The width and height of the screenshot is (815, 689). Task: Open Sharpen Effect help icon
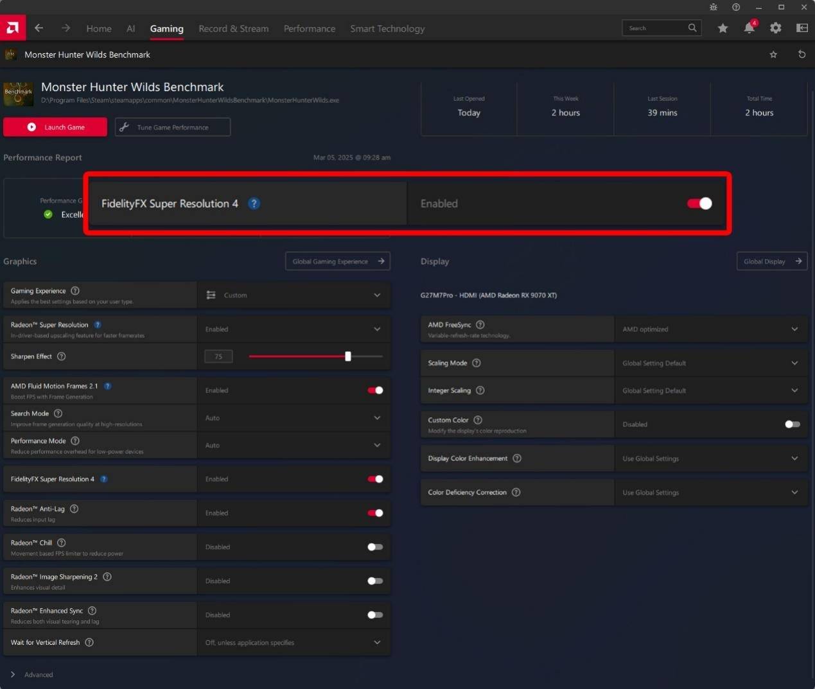tap(62, 356)
